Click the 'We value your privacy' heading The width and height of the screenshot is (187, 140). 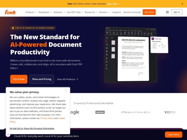pyautogui.click(x=24, y=92)
